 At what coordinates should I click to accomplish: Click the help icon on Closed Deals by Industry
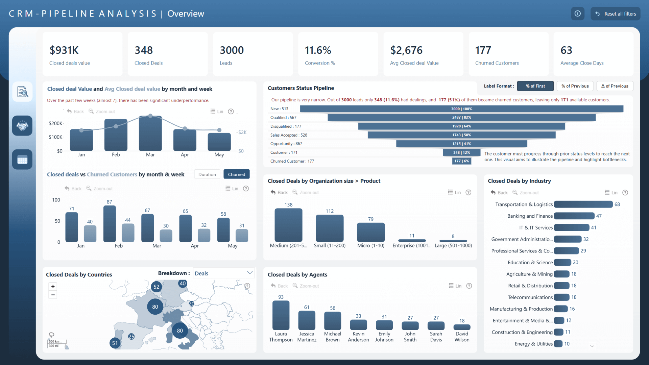point(625,192)
